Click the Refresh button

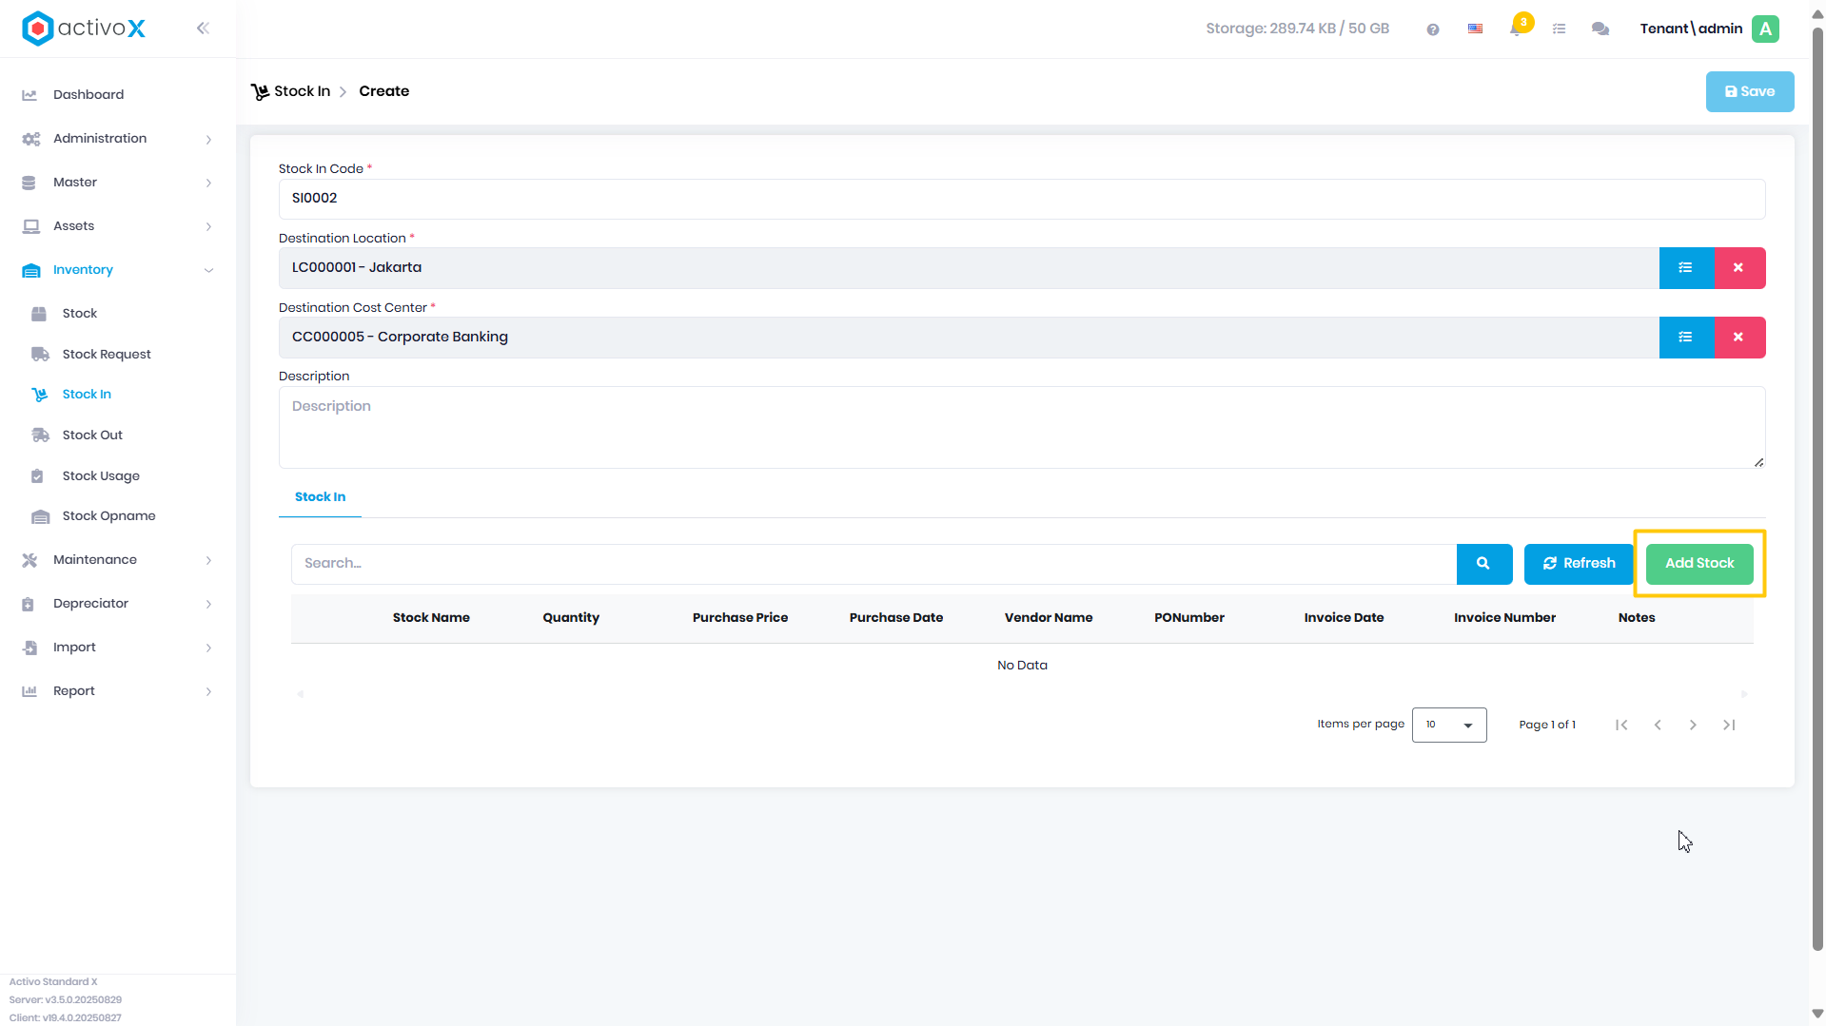coord(1579,564)
